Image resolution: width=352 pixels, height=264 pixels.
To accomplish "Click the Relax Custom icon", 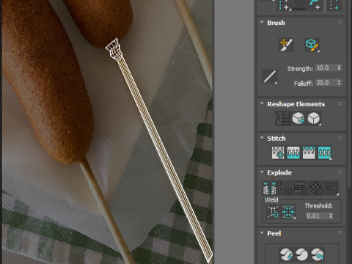I will coord(314,119).
